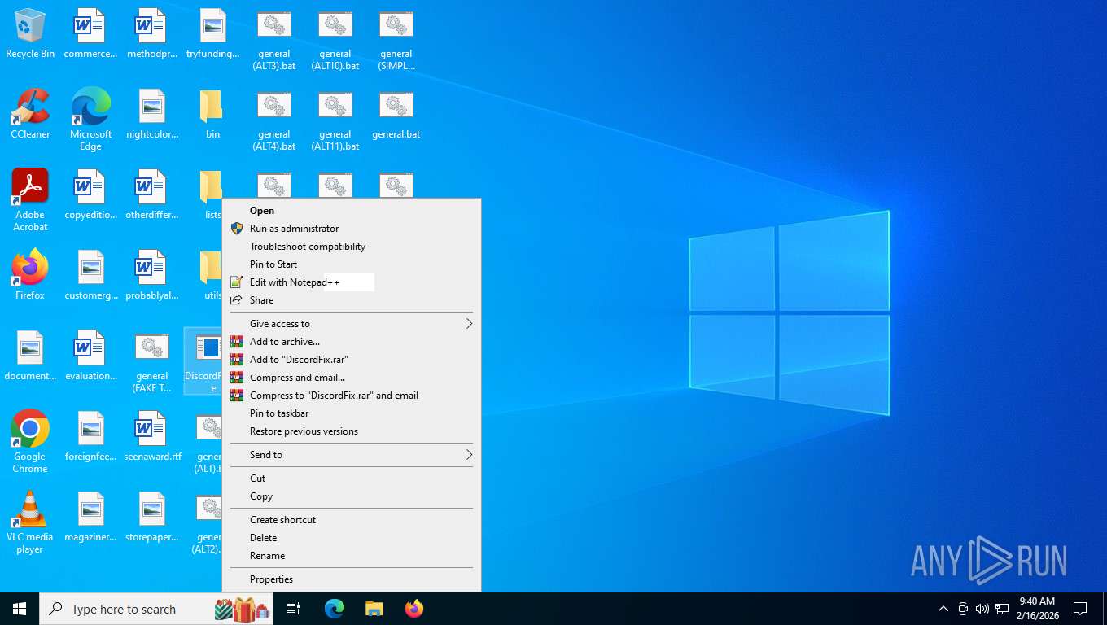Select VLC media player desktop icon
Viewport: 1107px width, 625px height.
click(x=30, y=522)
